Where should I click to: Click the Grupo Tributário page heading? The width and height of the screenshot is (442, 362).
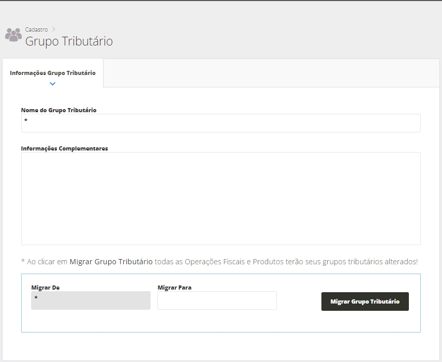pos(69,41)
